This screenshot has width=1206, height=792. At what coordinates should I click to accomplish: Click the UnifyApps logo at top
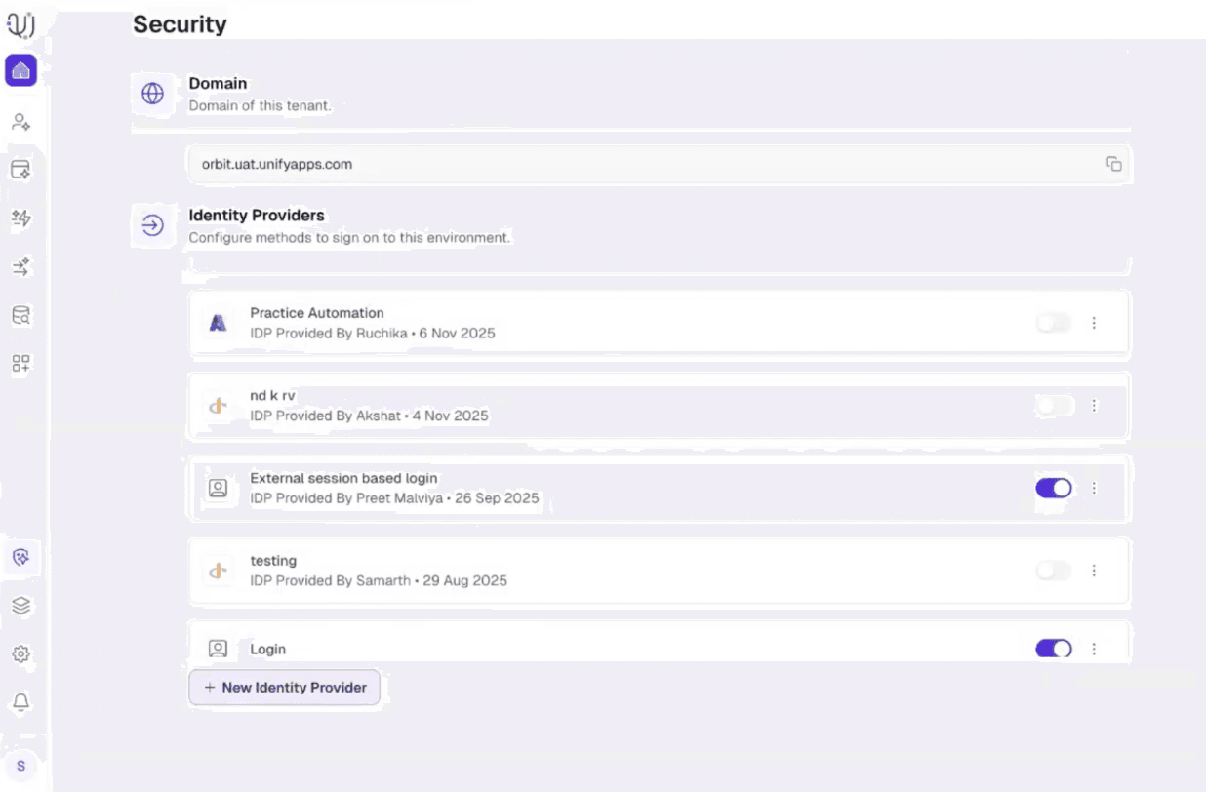(20, 23)
